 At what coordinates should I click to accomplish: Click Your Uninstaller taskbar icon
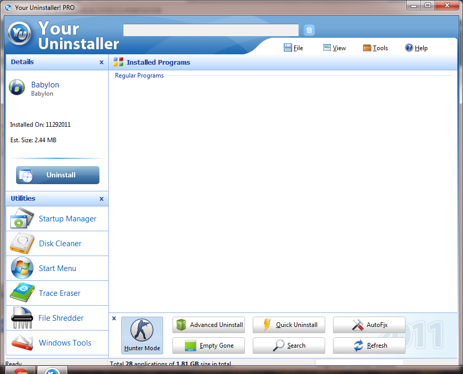point(52,370)
